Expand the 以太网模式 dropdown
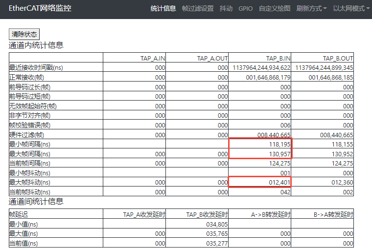Screen dimensions: 372x249 (351, 8)
